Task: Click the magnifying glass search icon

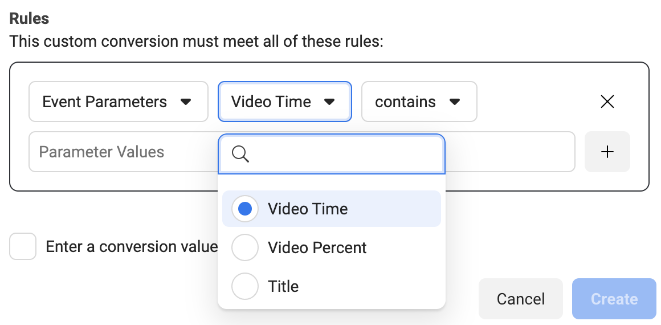Action: click(240, 154)
